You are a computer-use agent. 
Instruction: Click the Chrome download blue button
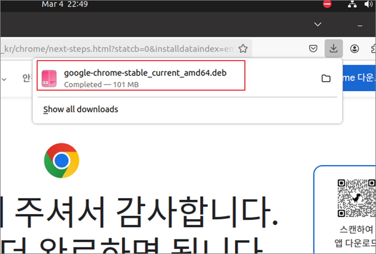coord(359,78)
